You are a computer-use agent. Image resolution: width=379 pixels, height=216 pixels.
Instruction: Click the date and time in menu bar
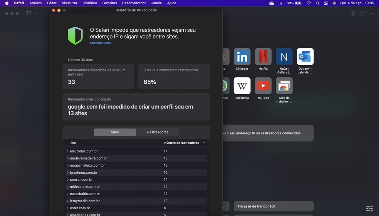pos(357,3)
